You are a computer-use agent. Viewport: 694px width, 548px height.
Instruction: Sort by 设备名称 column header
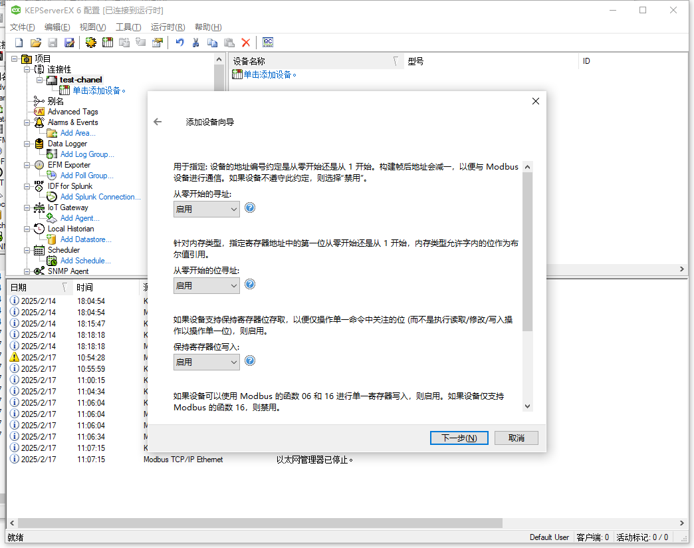click(x=316, y=61)
